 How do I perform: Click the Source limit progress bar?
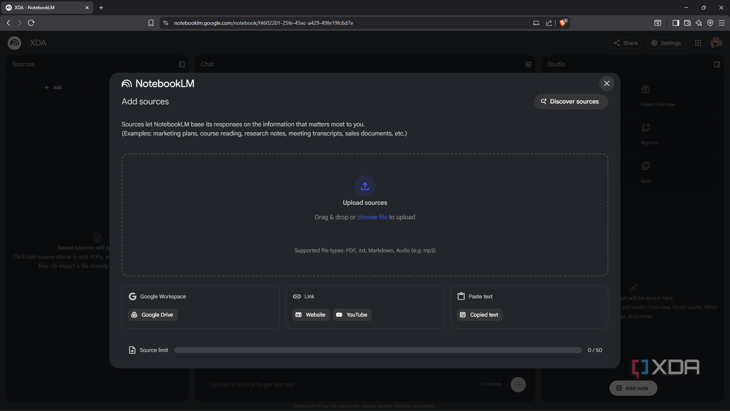(x=378, y=350)
